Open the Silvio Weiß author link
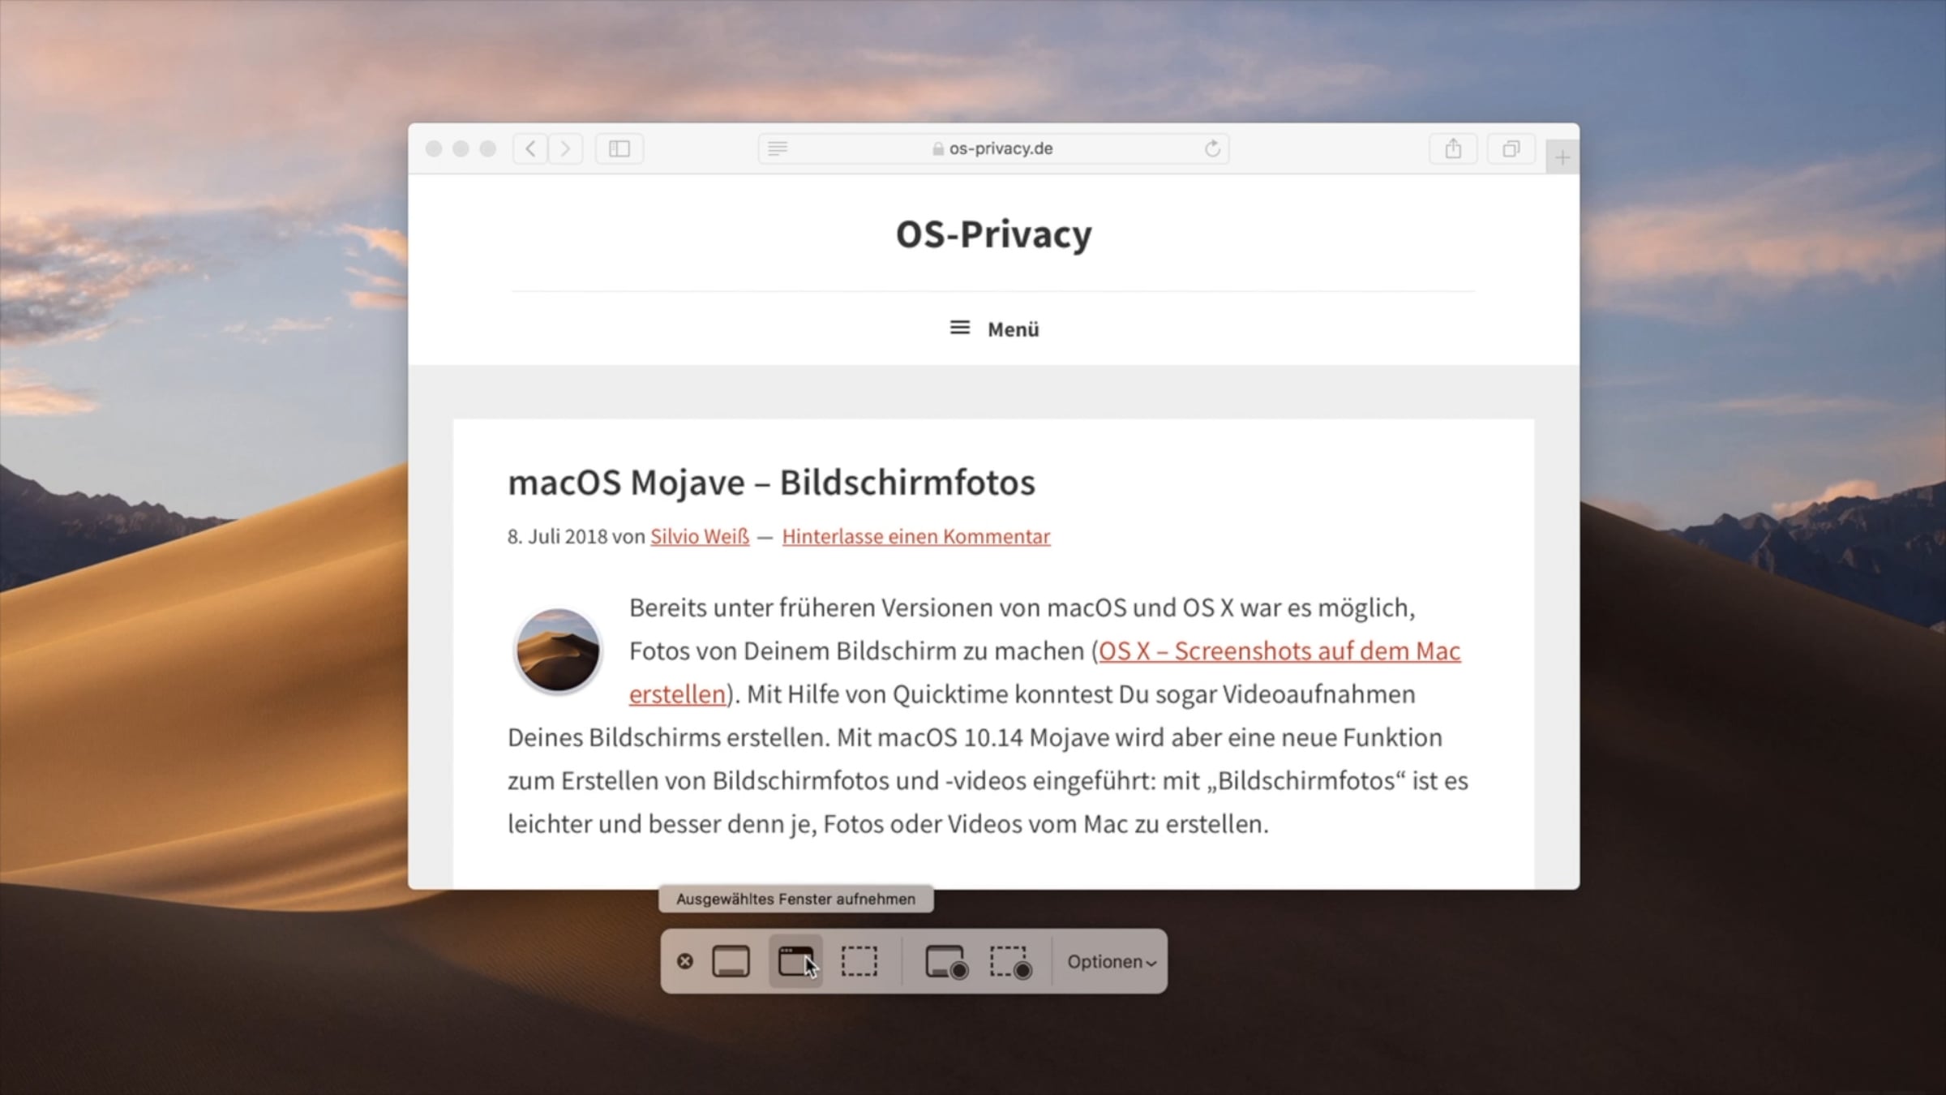This screenshot has height=1095, width=1946. click(700, 536)
